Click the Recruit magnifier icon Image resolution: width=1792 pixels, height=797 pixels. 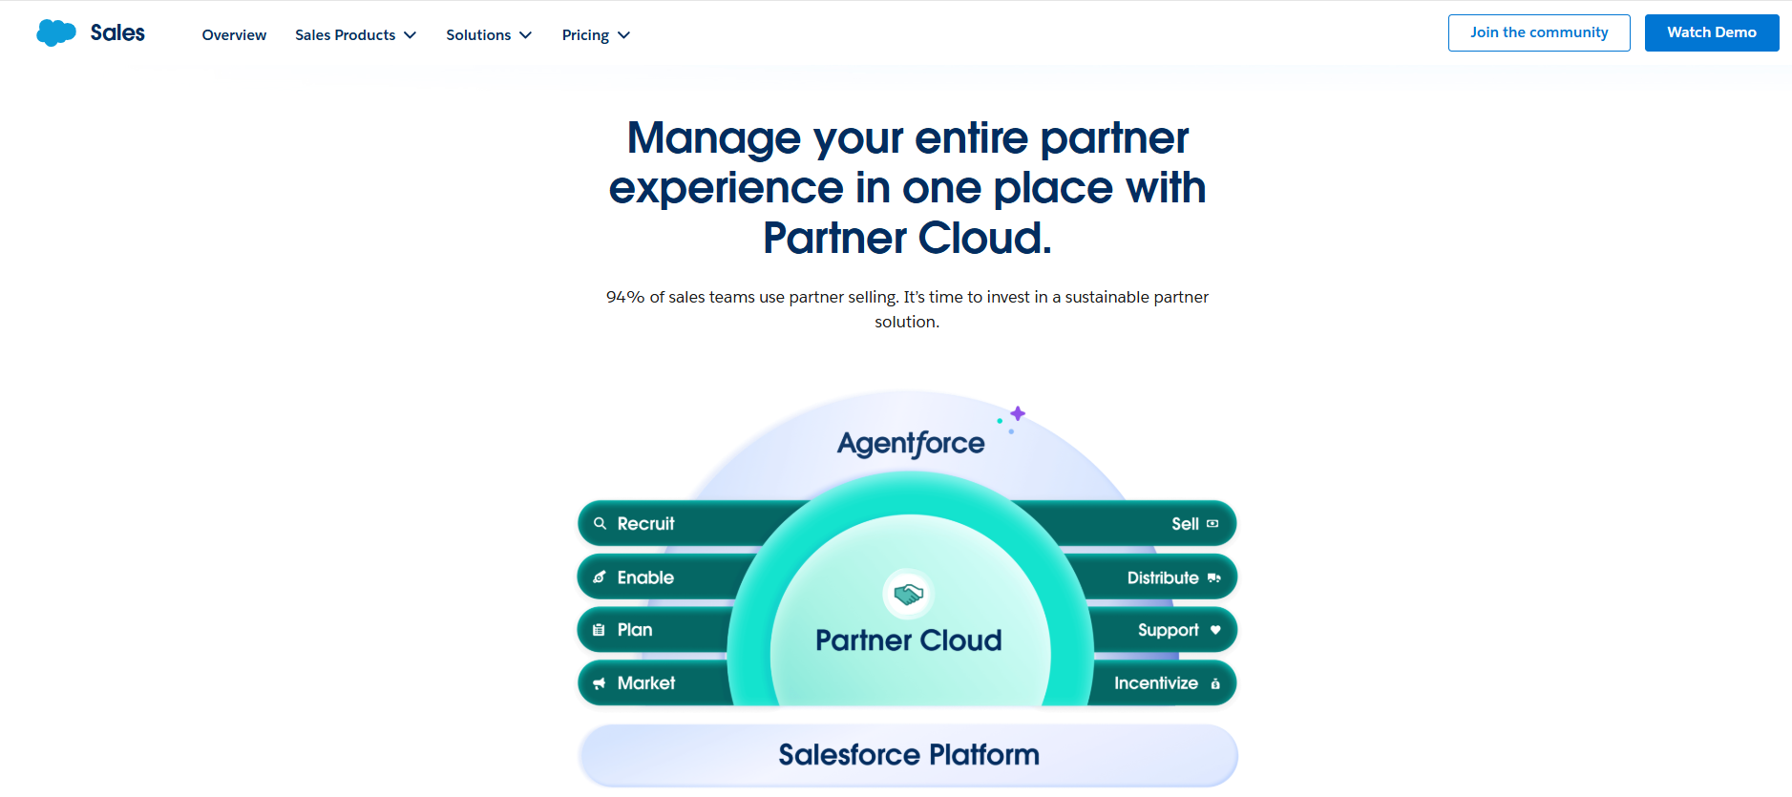pyautogui.click(x=600, y=523)
